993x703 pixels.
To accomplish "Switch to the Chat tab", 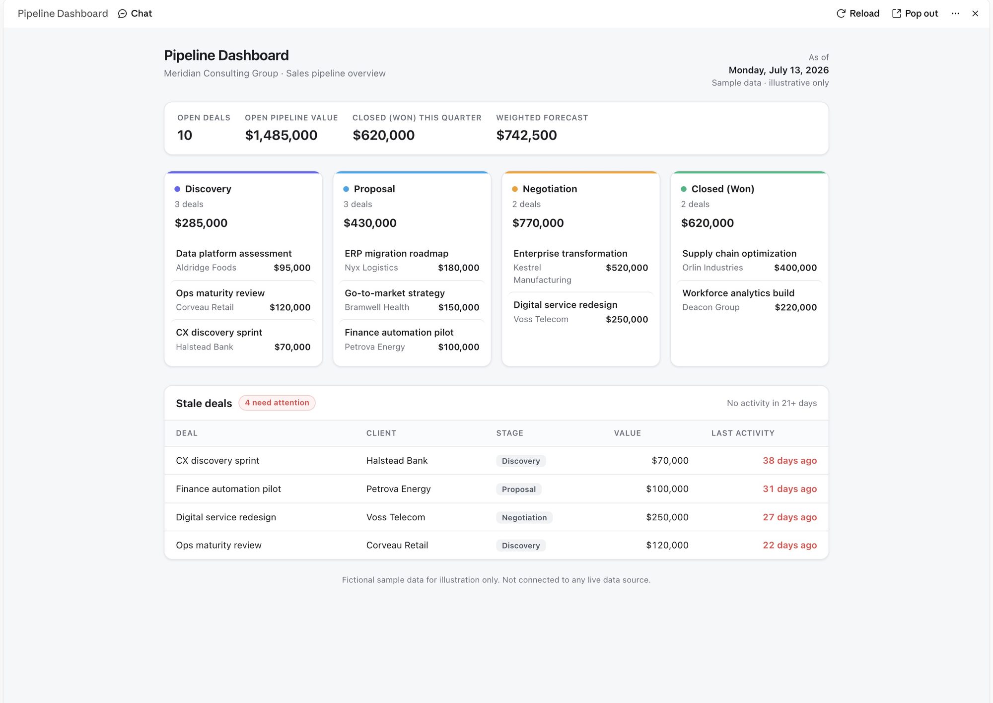I will [135, 13].
